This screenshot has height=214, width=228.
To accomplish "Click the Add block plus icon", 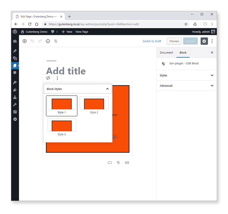I will point(25,41).
